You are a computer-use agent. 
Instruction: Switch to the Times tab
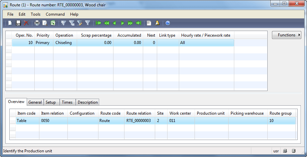click(67, 102)
